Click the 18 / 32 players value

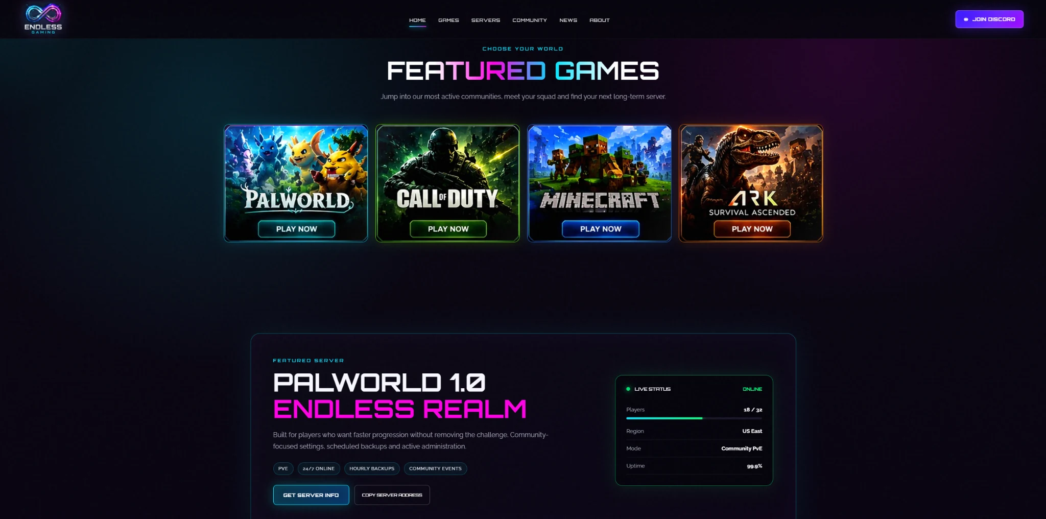tap(753, 410)
